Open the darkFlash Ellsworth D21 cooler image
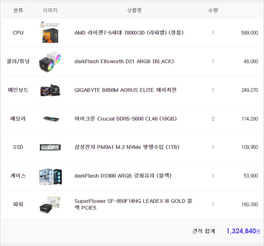 (x=50, y=61)
